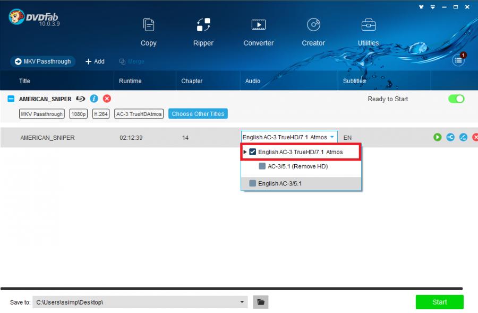Click the Subtitles column header
Image resolution: width=478 pixels, height=313 pixels.
coord(354,81)
